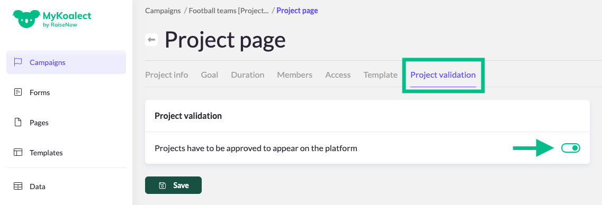Open the Template tab
This screenshot has width=602, height=205.
click(x=381, y=74)
